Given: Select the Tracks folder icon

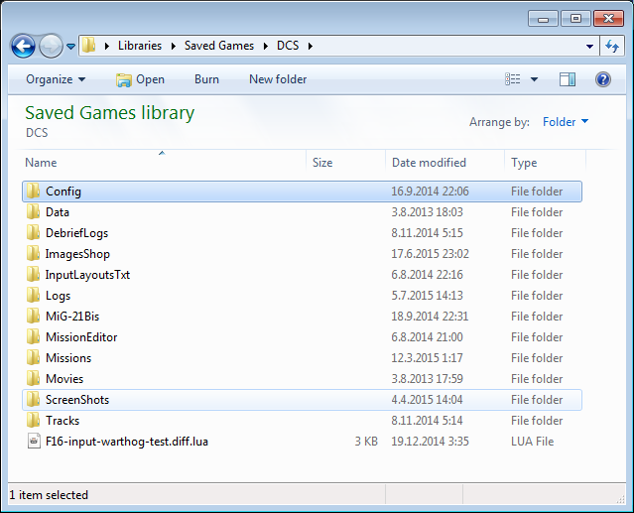Looking at the screenshot, I should [x=33, y=420].
